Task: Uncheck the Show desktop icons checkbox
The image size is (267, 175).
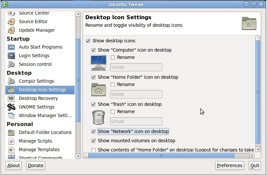Action: tap(88, 41)
